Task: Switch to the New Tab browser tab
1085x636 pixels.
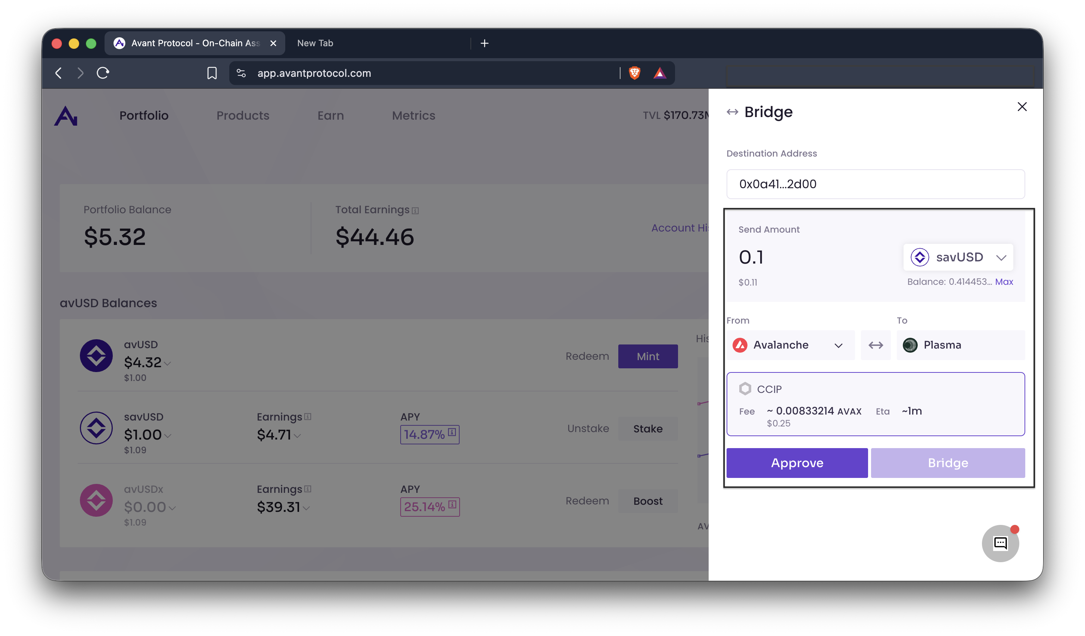Action: click(x=315, y=43)
